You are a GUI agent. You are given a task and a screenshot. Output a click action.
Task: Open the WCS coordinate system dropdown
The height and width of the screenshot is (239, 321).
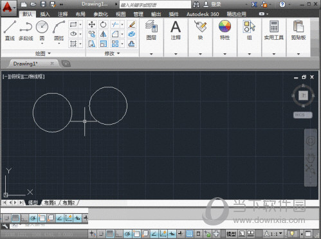click(x=302, y=115)
